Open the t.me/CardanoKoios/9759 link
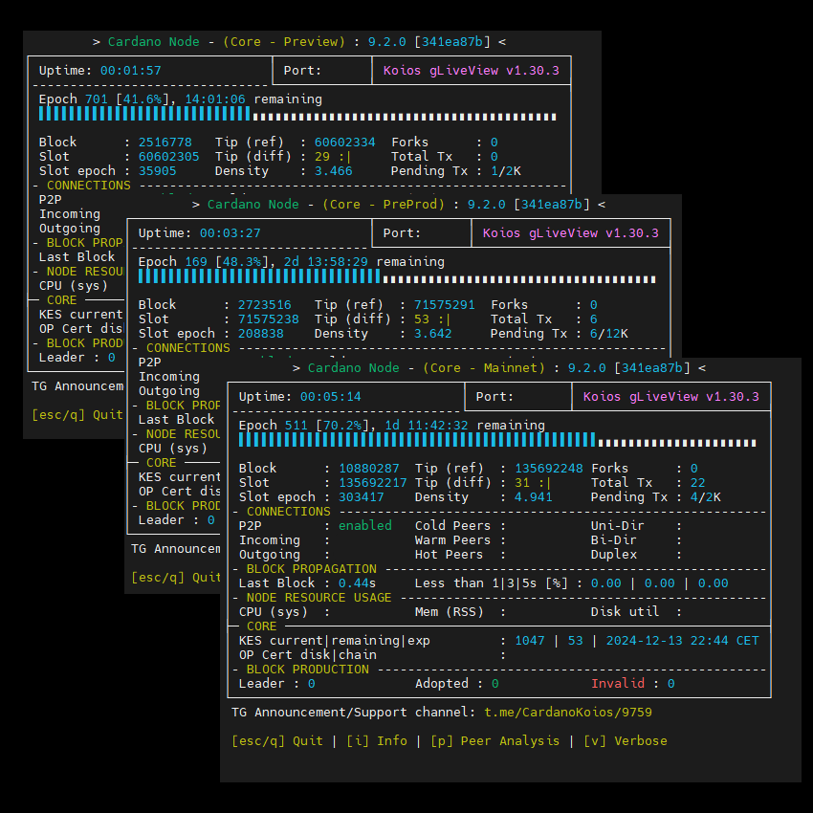 pos(568,713)
